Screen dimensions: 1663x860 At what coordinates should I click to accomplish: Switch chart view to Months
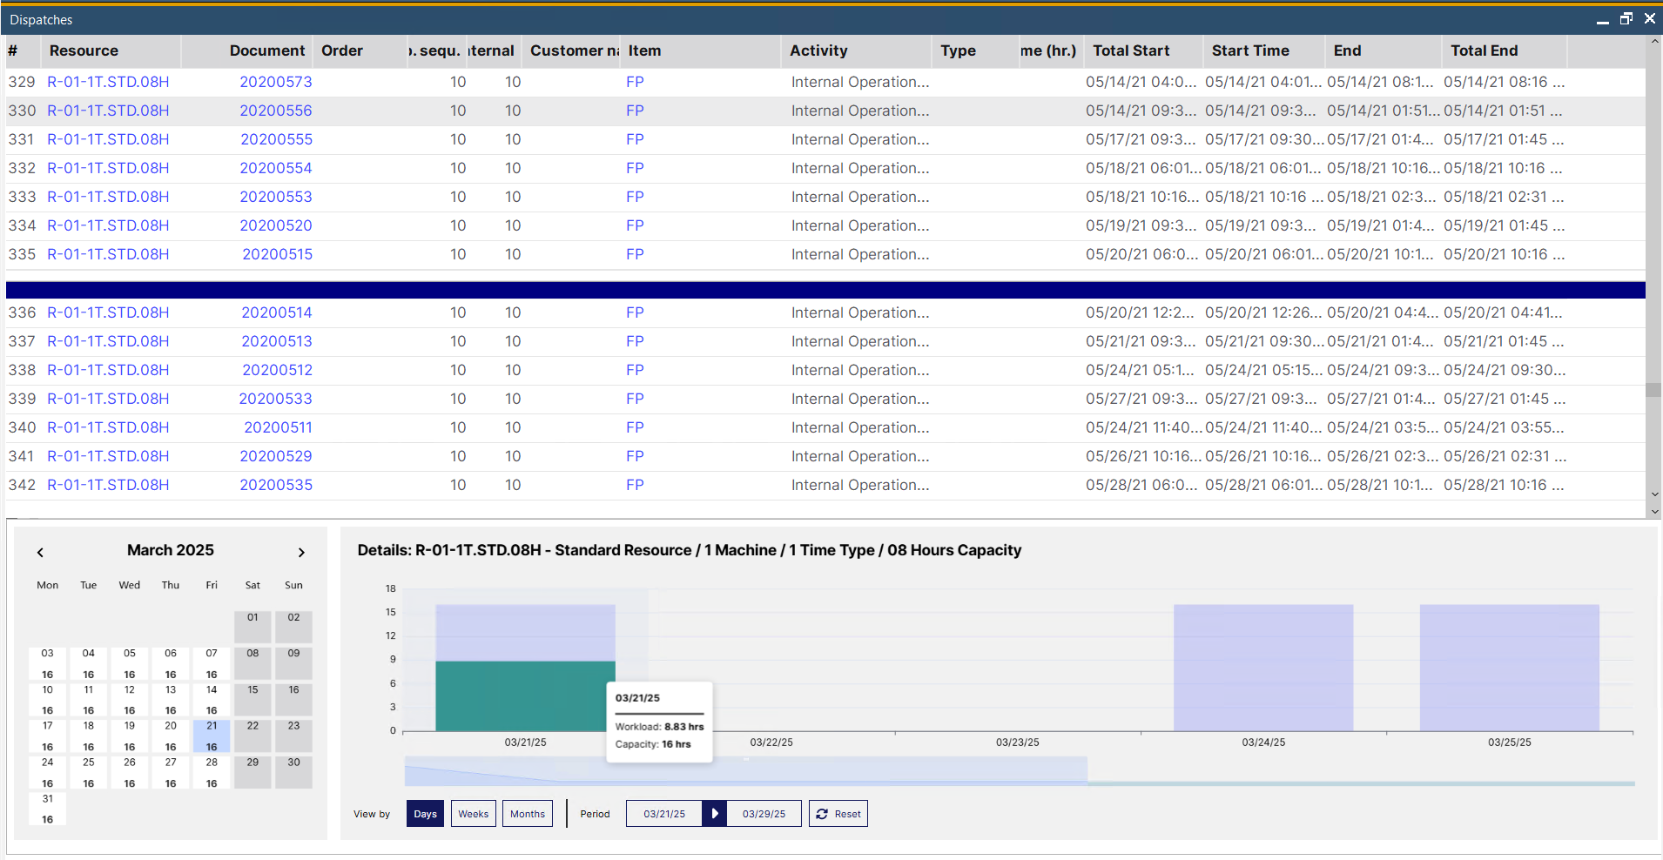tap(527, 814)
